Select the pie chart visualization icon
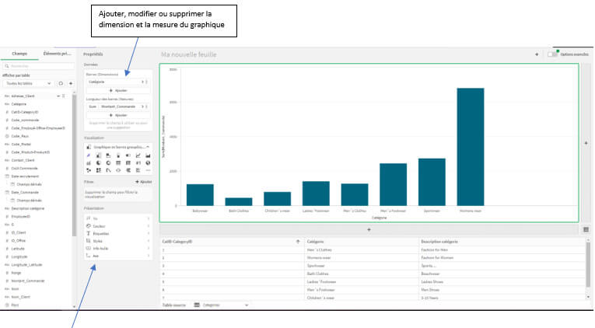 click(x=98, y=163)
